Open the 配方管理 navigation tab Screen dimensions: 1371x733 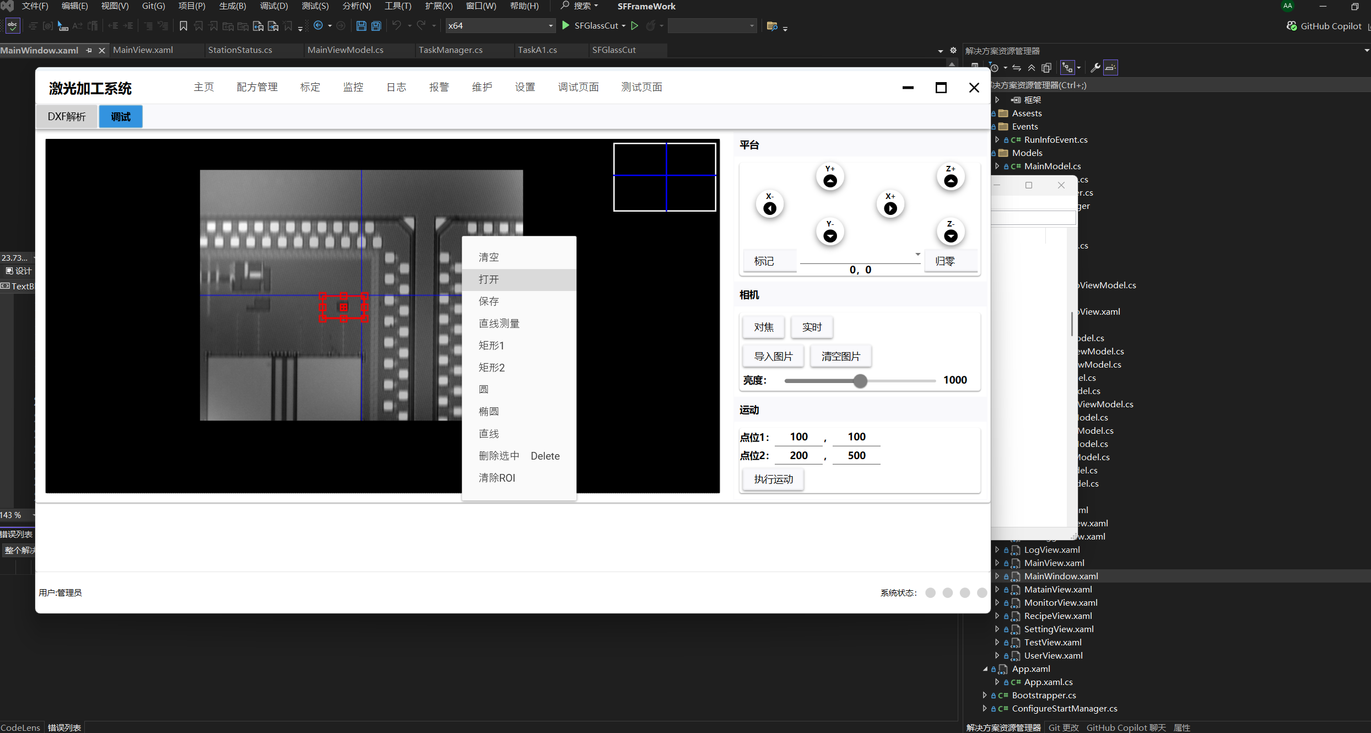point(257,87)
